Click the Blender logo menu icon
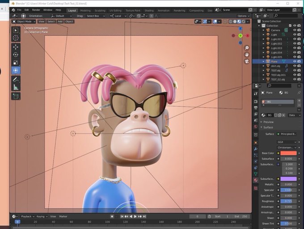 pyautogui.click(x=13, y=10)
